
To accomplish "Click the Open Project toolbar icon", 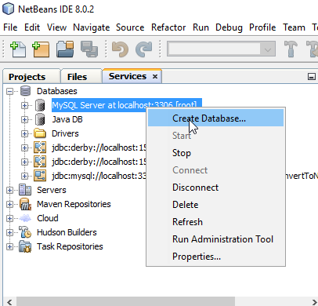I will pos(65,49).
